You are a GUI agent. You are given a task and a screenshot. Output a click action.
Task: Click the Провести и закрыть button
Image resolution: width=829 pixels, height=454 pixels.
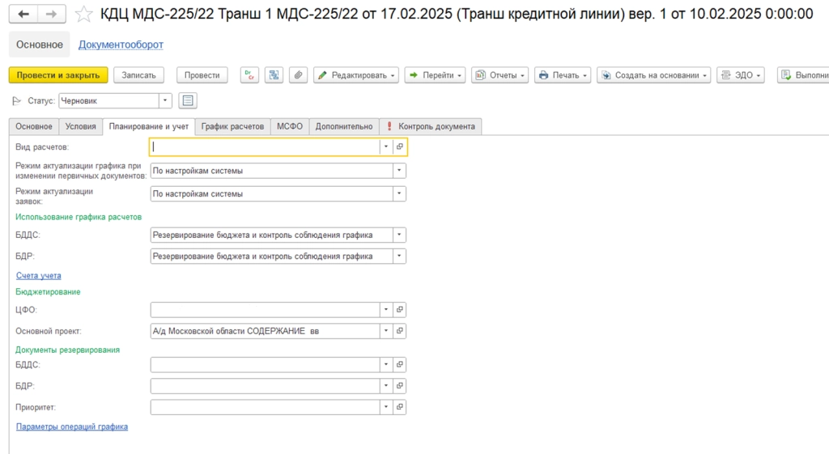click(x=58, y=75)
